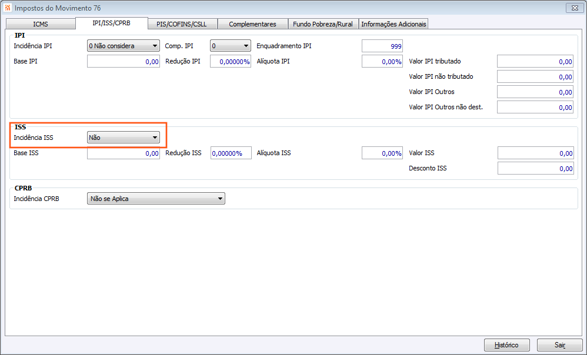Click the Alíquota ISS field
Image resolution: width=587 pixels, height=355 pixels.
coord(382,153)
